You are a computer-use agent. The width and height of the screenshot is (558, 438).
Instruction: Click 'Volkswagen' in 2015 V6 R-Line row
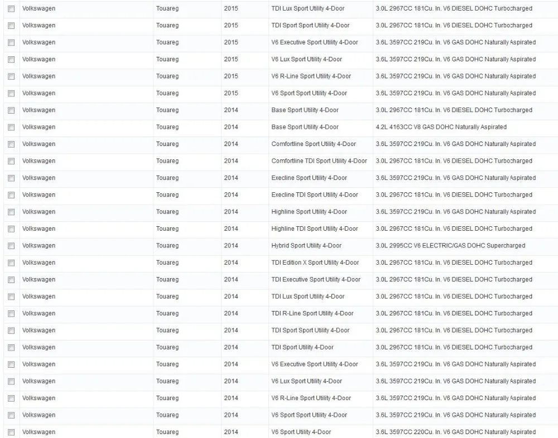tap(39, 76)
